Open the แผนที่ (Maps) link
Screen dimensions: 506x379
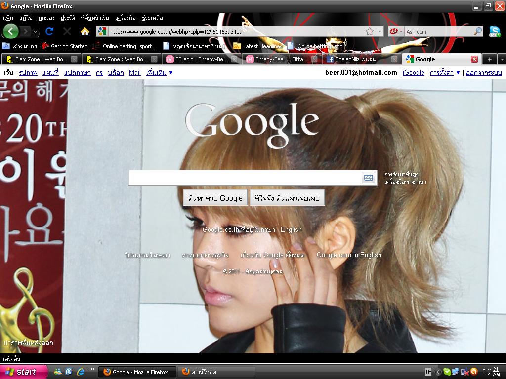pyautogui.click(x=50, y=73)
